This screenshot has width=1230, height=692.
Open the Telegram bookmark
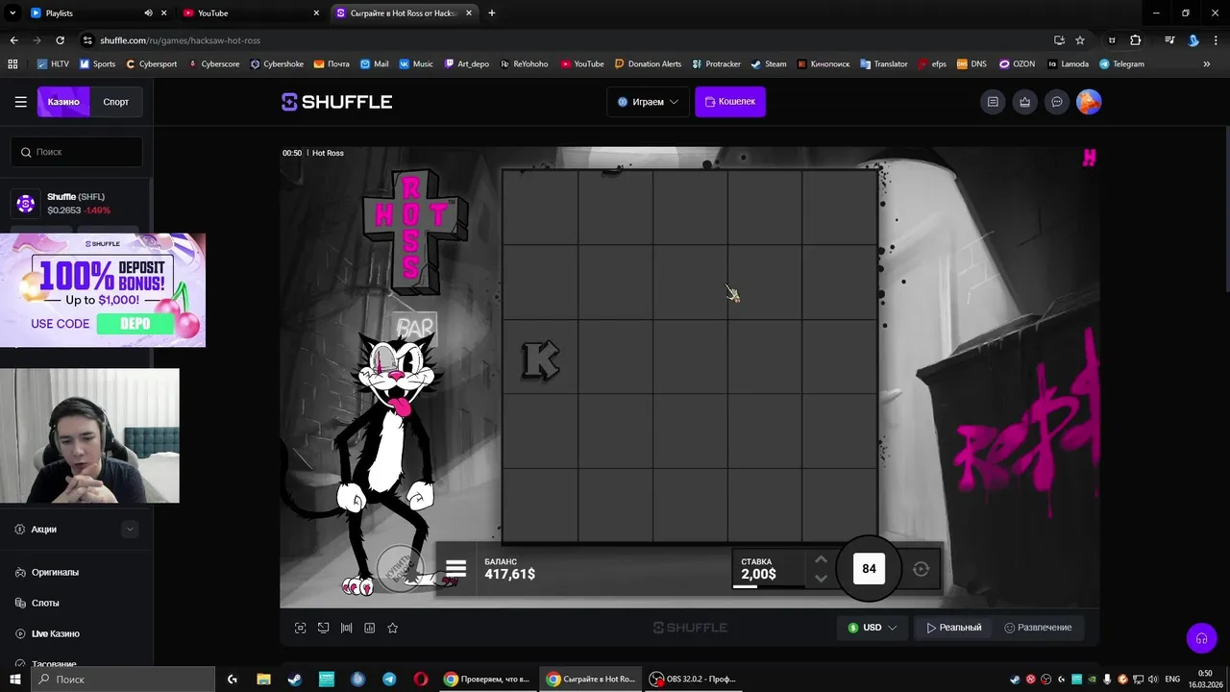pyautogui.click(x=1121, y=64)
